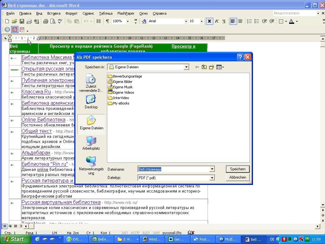Open a file with the folder icon

pyautogui.click(x=14, y=21)
